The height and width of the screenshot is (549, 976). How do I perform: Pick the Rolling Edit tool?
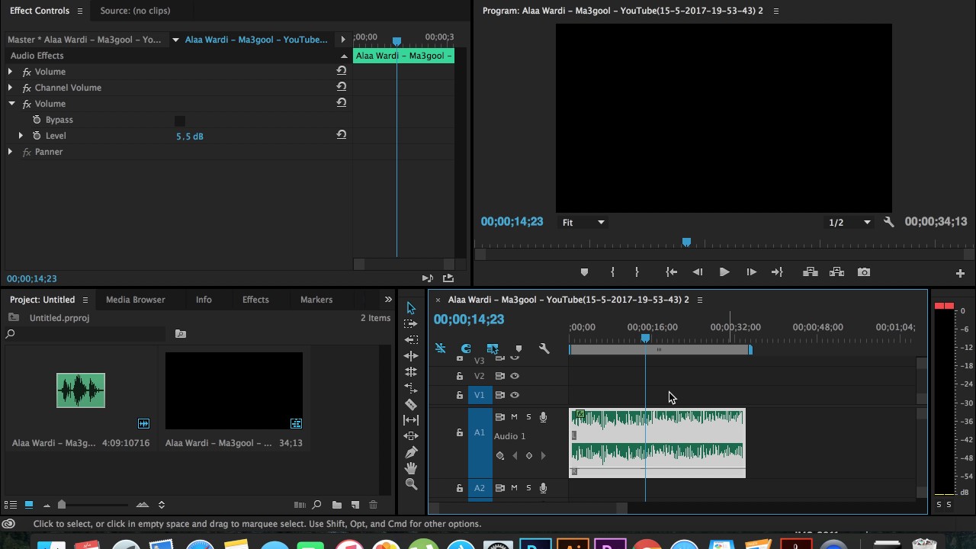[x=411, y=372]
